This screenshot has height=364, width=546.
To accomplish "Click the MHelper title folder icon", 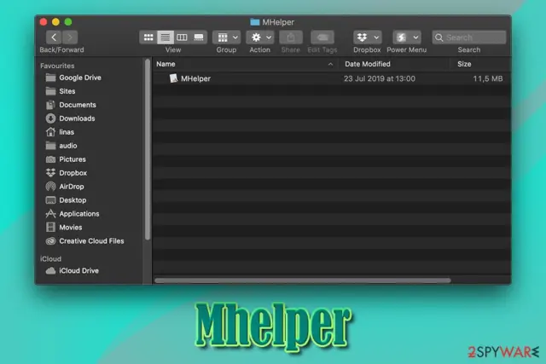I will tap(255, 22).
